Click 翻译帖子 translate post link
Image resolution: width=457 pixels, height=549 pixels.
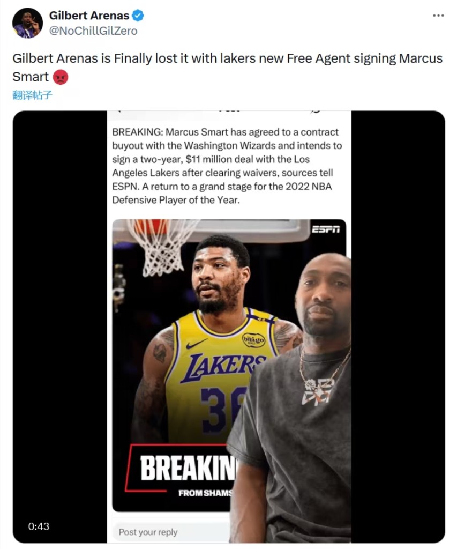[x=32, y=95]
